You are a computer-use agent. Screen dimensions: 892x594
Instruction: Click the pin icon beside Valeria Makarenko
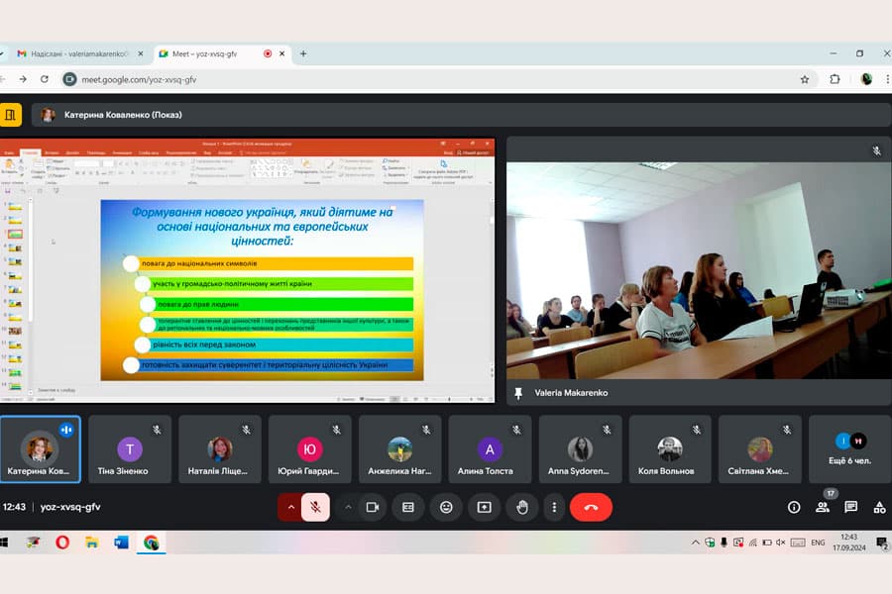pos(518,393)
